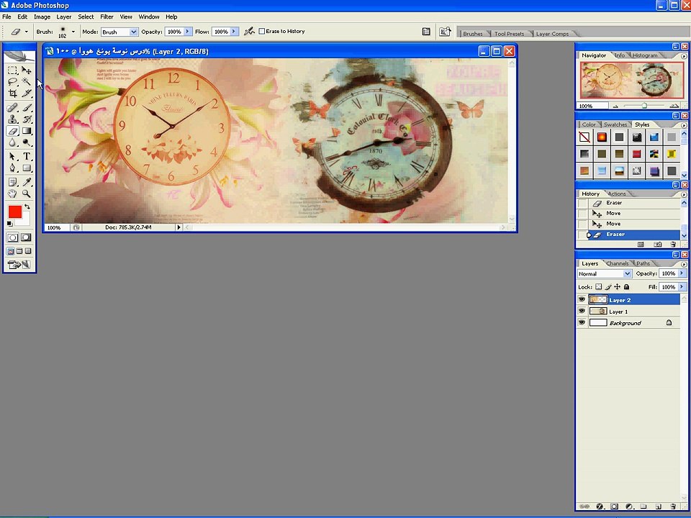Enable airbrush mode in options bar
This screenshot has height=518, width=691.
point(250,31)
